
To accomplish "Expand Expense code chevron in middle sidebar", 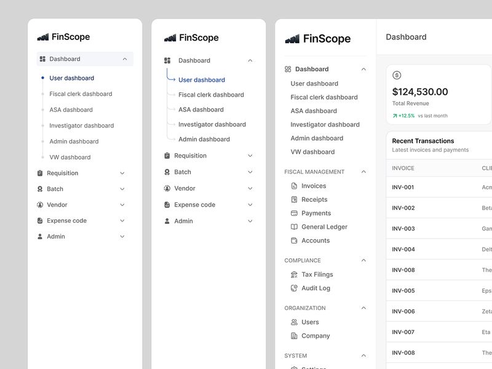I will 250,205.
